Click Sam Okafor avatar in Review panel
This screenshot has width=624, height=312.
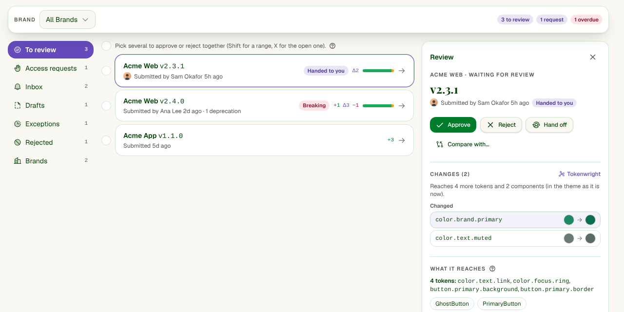coord(434,102)
